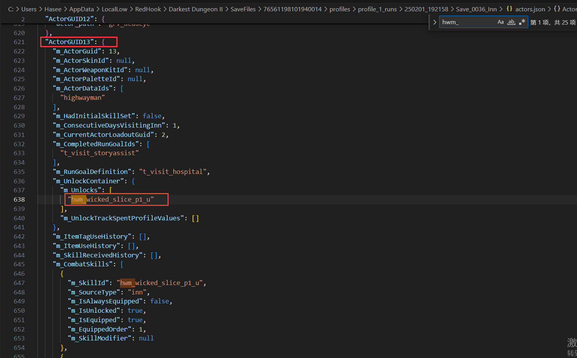Click the "m_CurrentActorLoadoutGuid" key

click(103, 135)
